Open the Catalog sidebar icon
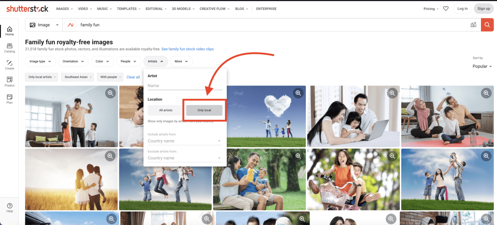This screenshot has height=225, width=497. point(9,48)
